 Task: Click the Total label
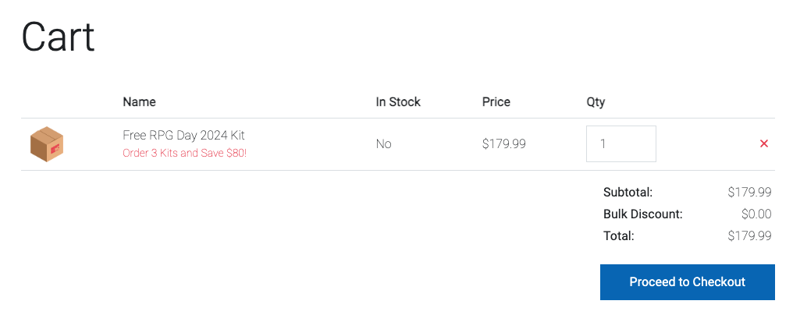point(618,235)
